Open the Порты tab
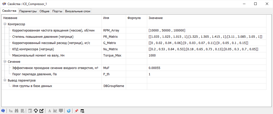This screenshot has width=273, height=114. [x=57, y=11]
